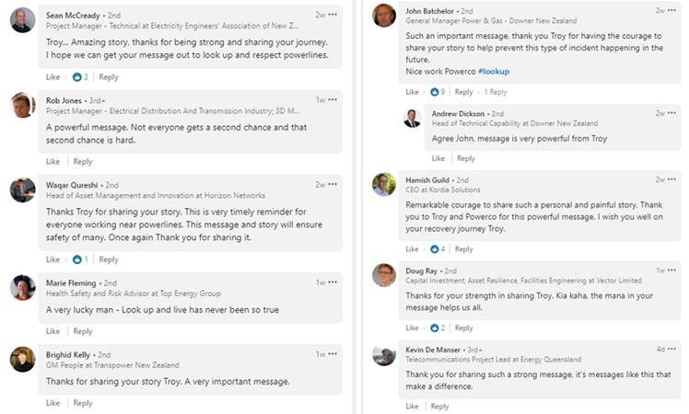
Task: Reply to Rob Jones's comment
Action: (x=83, y=162)
